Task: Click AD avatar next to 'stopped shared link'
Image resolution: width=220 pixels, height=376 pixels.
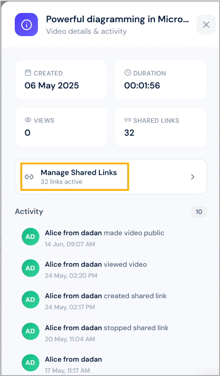Action: (30, 332)
